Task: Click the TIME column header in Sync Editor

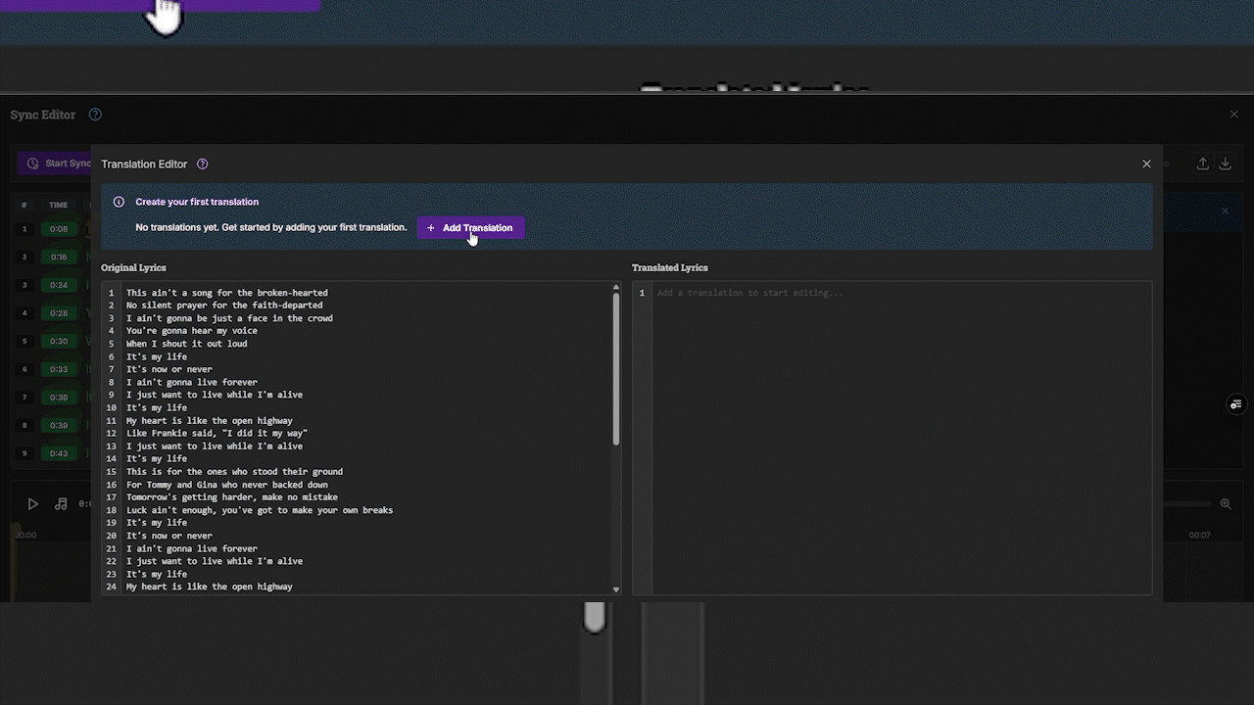Action: (x=59, y=206)
